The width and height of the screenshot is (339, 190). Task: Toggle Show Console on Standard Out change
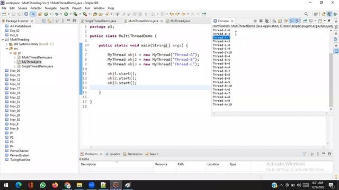(x=292, y=21)
